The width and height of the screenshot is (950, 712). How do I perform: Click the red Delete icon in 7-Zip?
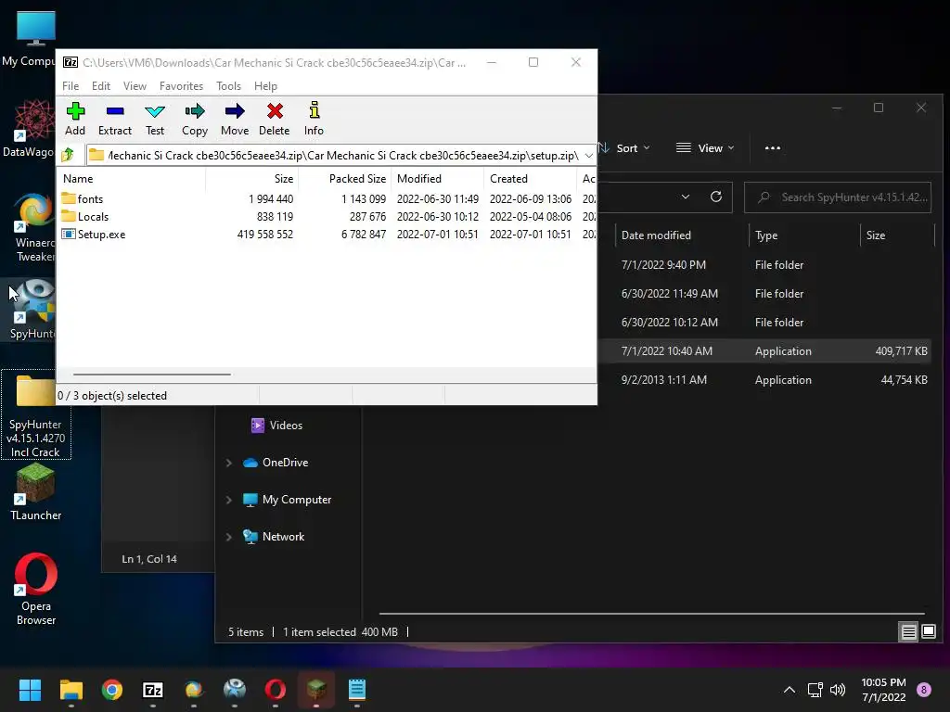(275, 119)
